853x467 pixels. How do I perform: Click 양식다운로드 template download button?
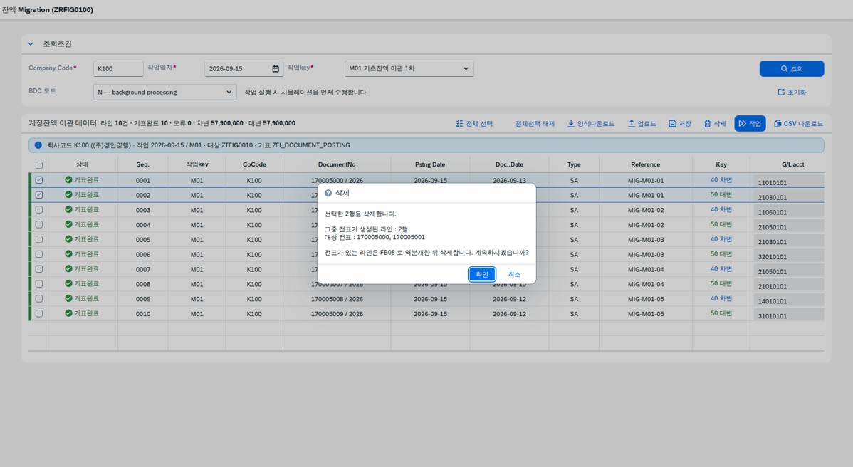coord(591,123)
